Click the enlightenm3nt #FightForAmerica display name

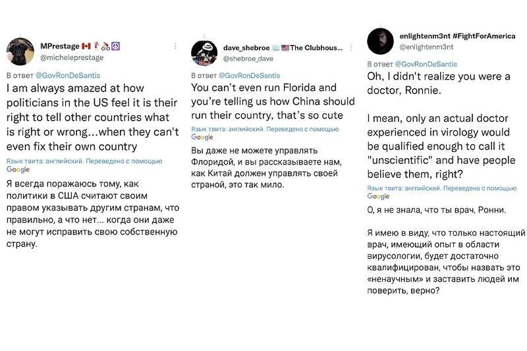457,36
